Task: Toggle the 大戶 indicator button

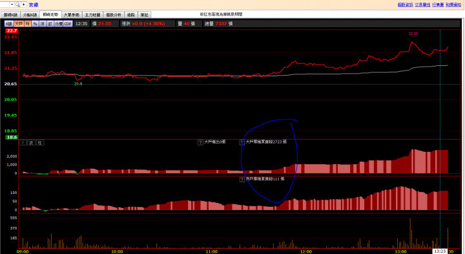Action: pyautogui.click(x=19, y=24)
